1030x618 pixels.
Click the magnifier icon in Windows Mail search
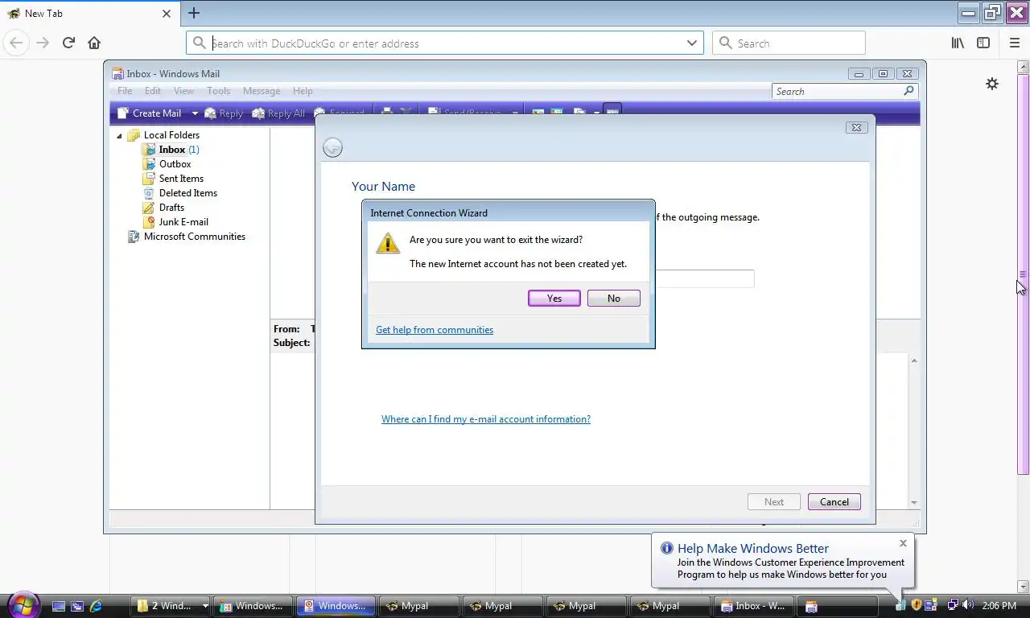[x=909, y=91]
